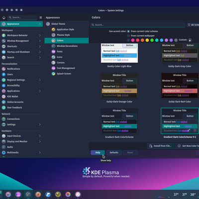Open the Application Style icon
This screenshot has width=199, height=199.
[53, 29]
